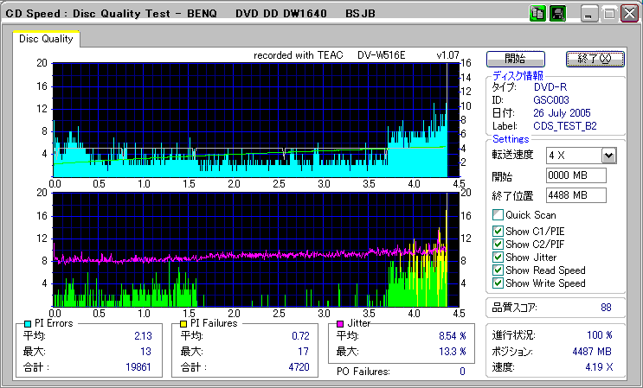The height and width of the screenshot is (388, 643).
Task: Click the magenta Jitter legend square
Action: [342, 323]
